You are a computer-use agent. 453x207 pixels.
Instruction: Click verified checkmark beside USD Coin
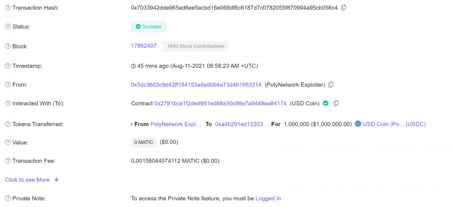pyautogui.click(x=326, y=103)
